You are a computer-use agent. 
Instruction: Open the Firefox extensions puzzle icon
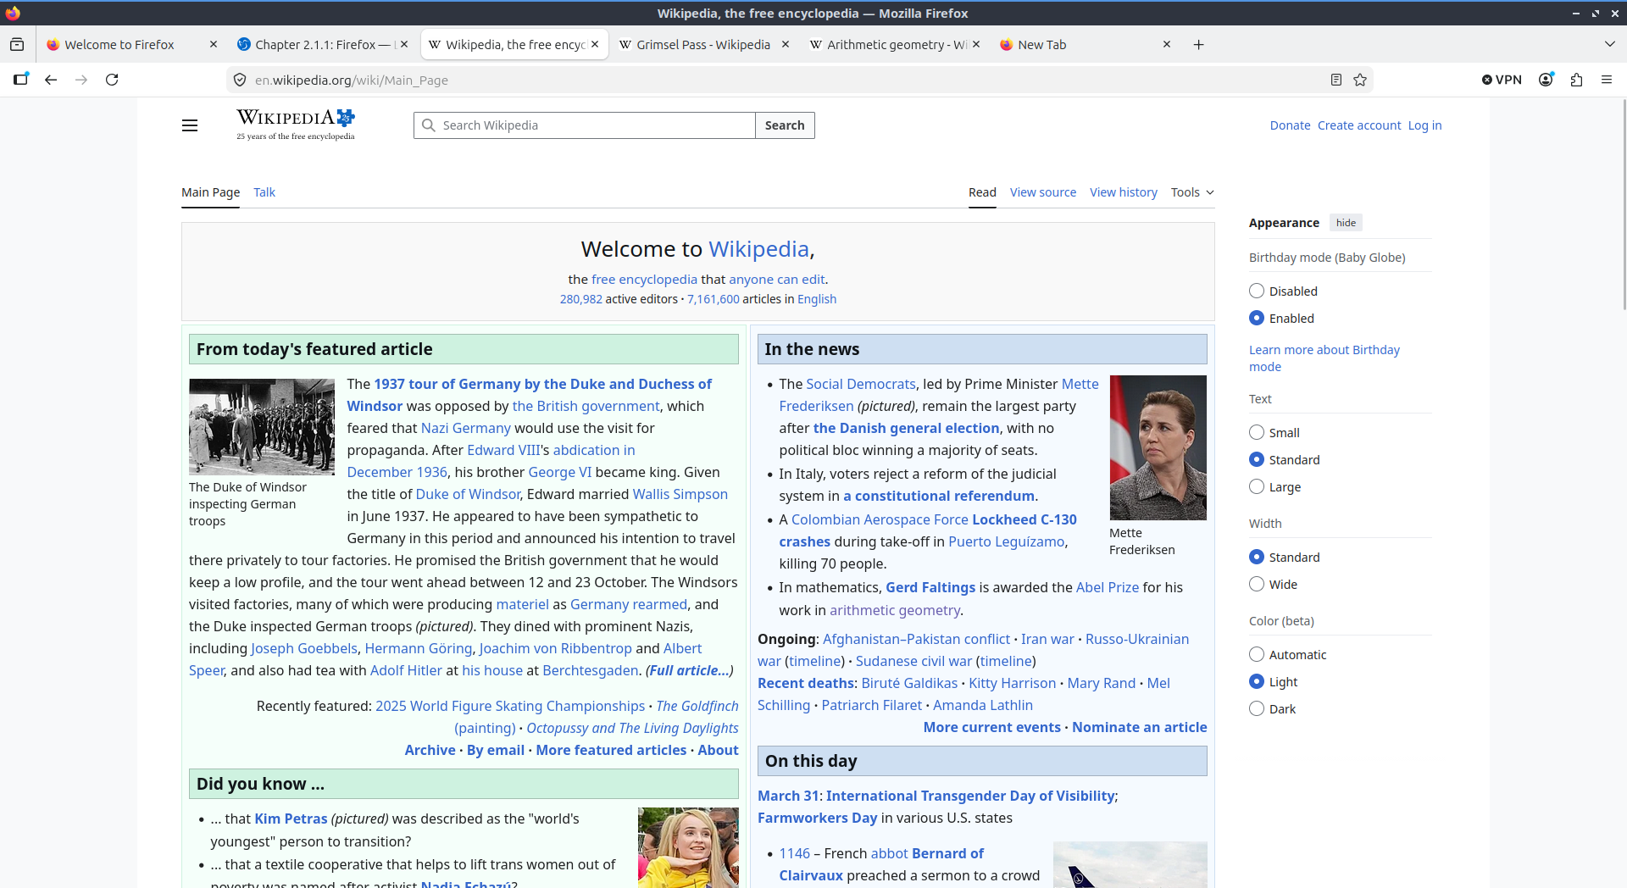1576,80
